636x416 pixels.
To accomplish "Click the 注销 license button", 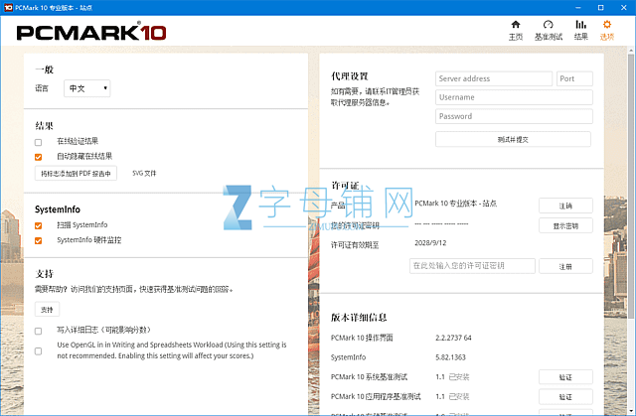I will pos(565,206).
